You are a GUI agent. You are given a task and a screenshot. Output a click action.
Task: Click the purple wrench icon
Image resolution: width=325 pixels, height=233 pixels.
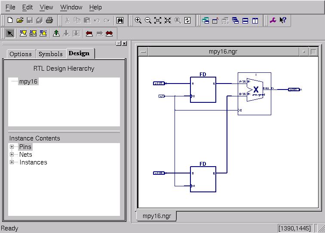click(273, 20)
